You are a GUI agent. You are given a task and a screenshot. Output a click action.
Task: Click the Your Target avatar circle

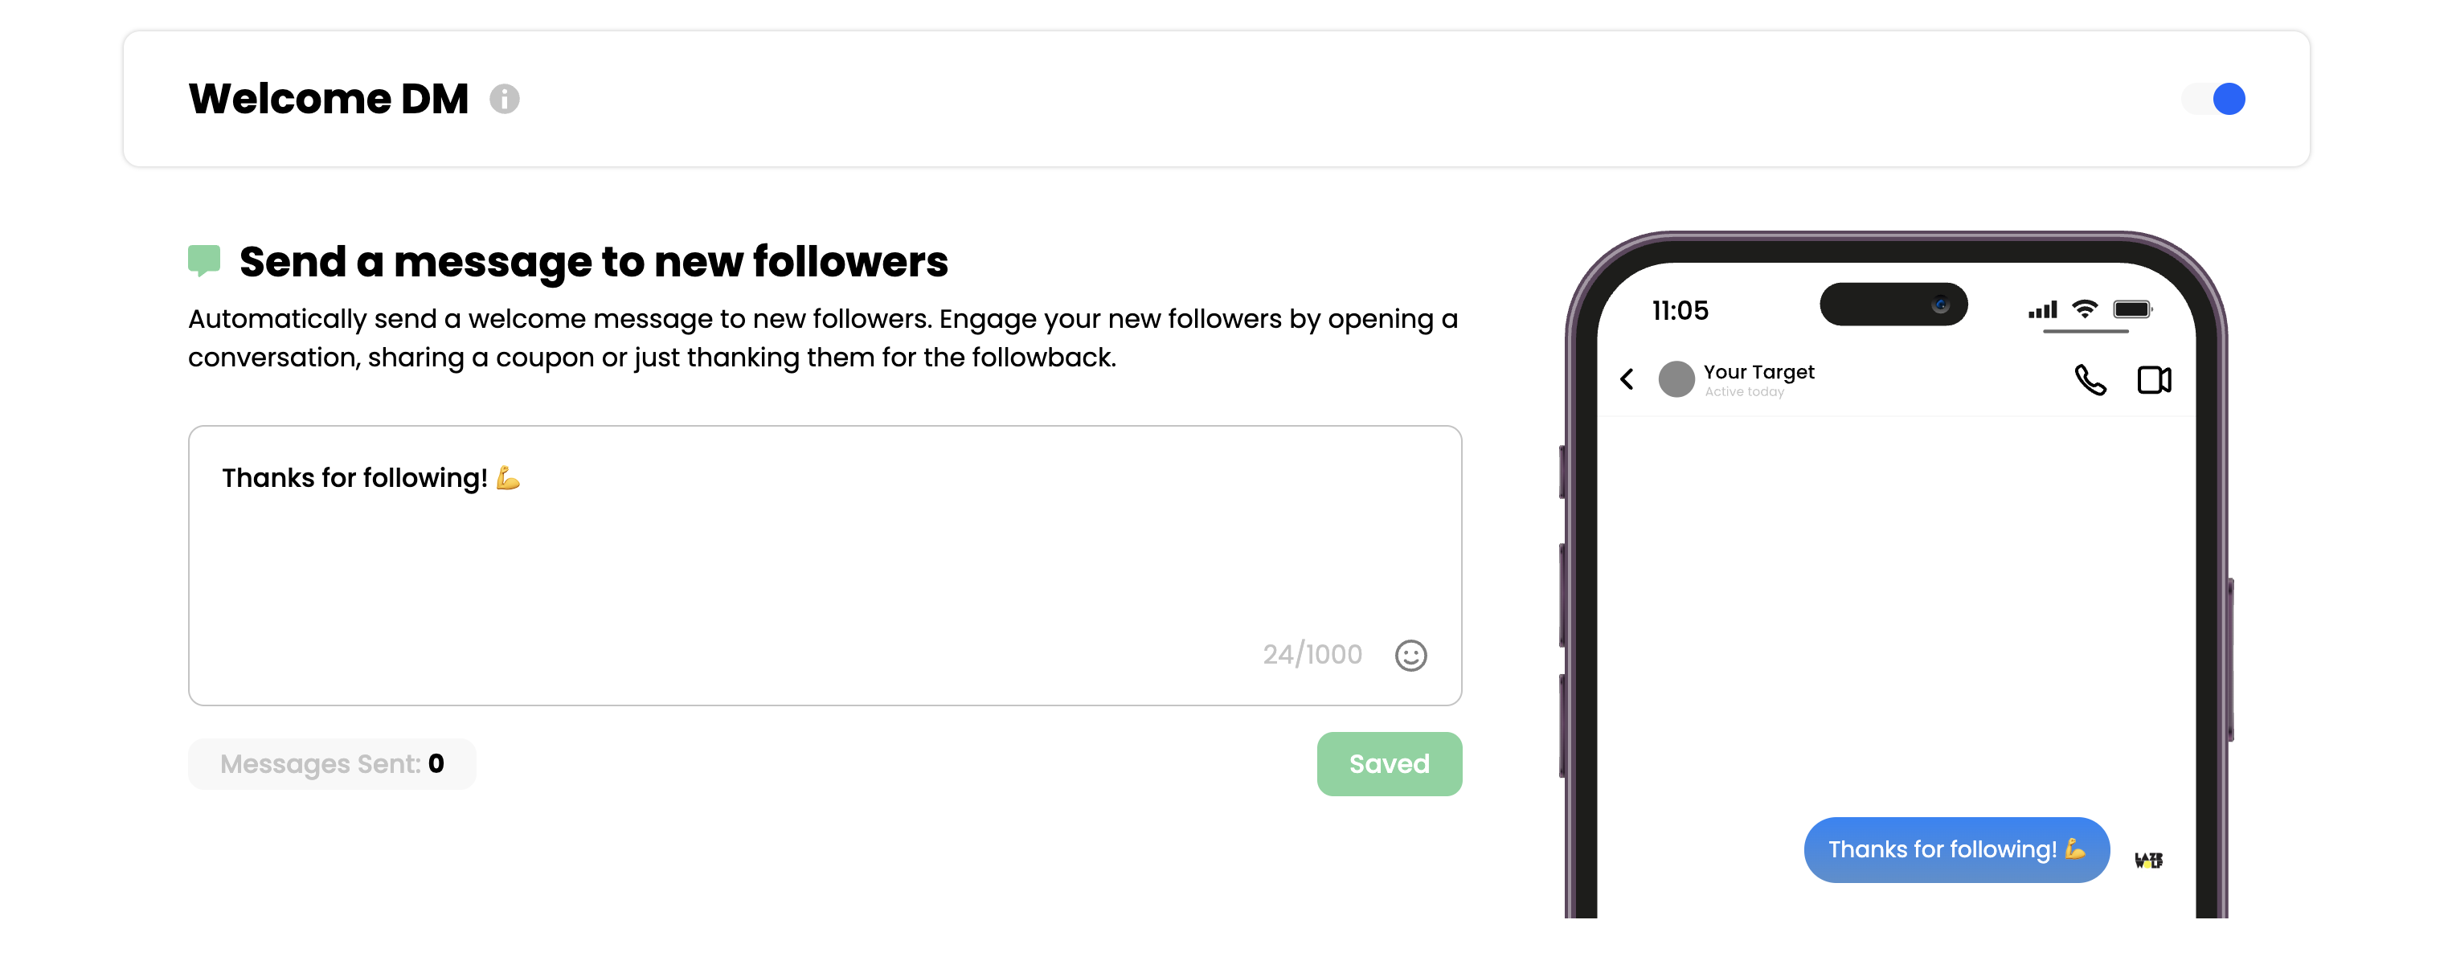[1676, 379]
